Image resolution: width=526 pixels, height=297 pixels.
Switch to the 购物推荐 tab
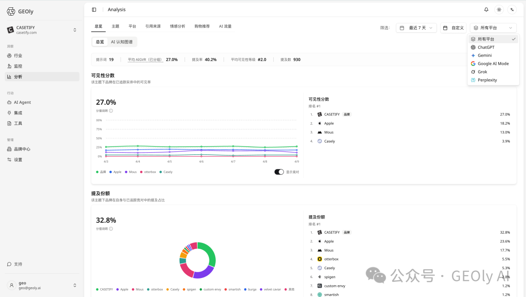coord(202,26)
